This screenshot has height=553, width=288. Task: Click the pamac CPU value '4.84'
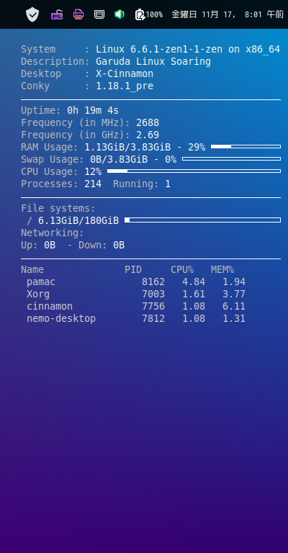[194, 282]
